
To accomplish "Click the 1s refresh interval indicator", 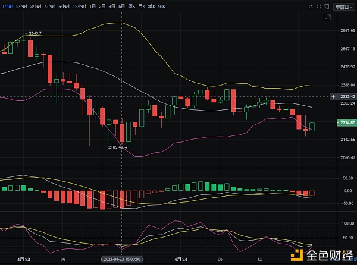I will 309,6.
